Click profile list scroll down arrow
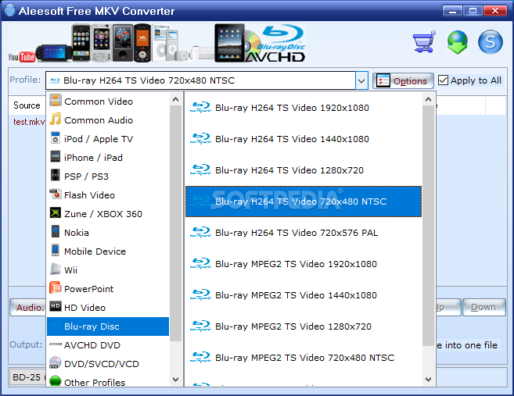Viewport: 514px width, 396px height. pos(428,380)
